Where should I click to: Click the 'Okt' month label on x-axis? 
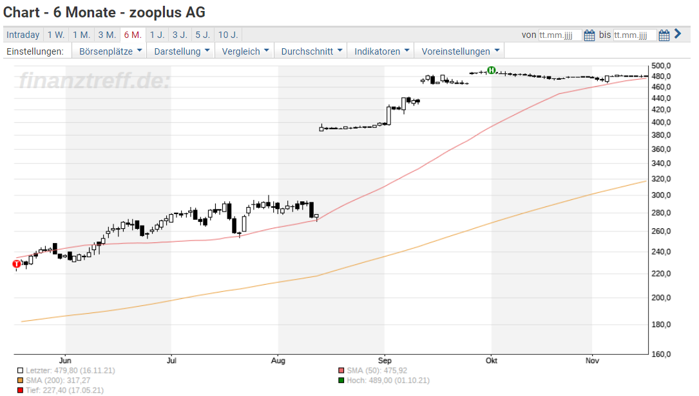(x=492, y=361)
